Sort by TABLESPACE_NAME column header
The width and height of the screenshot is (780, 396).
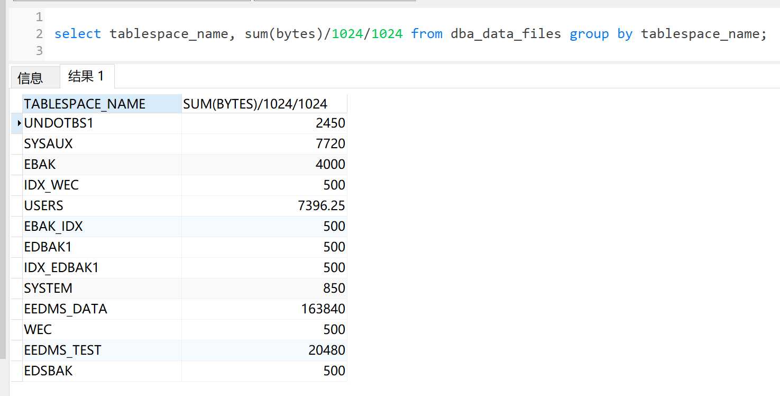click(x=102, y=104)
